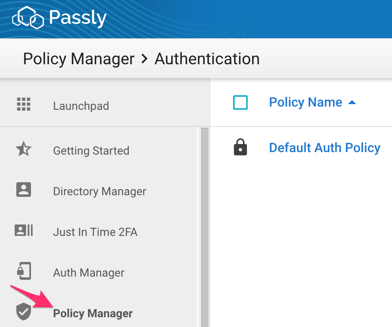The height and width of the screenshot is (327, 392).
Task: Click the Passly hexagon logo icon
Action: pos(28,18)
